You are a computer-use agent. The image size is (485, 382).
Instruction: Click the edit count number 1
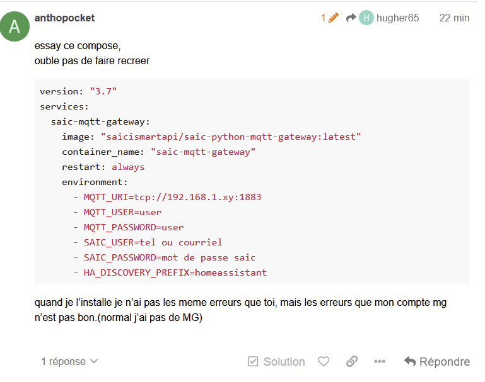click(324, 18)
